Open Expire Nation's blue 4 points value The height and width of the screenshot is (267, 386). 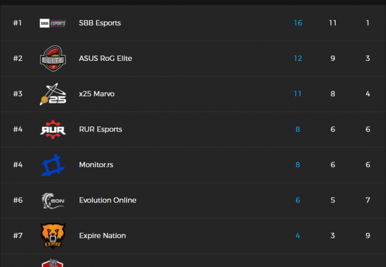[x=298, y=235]
